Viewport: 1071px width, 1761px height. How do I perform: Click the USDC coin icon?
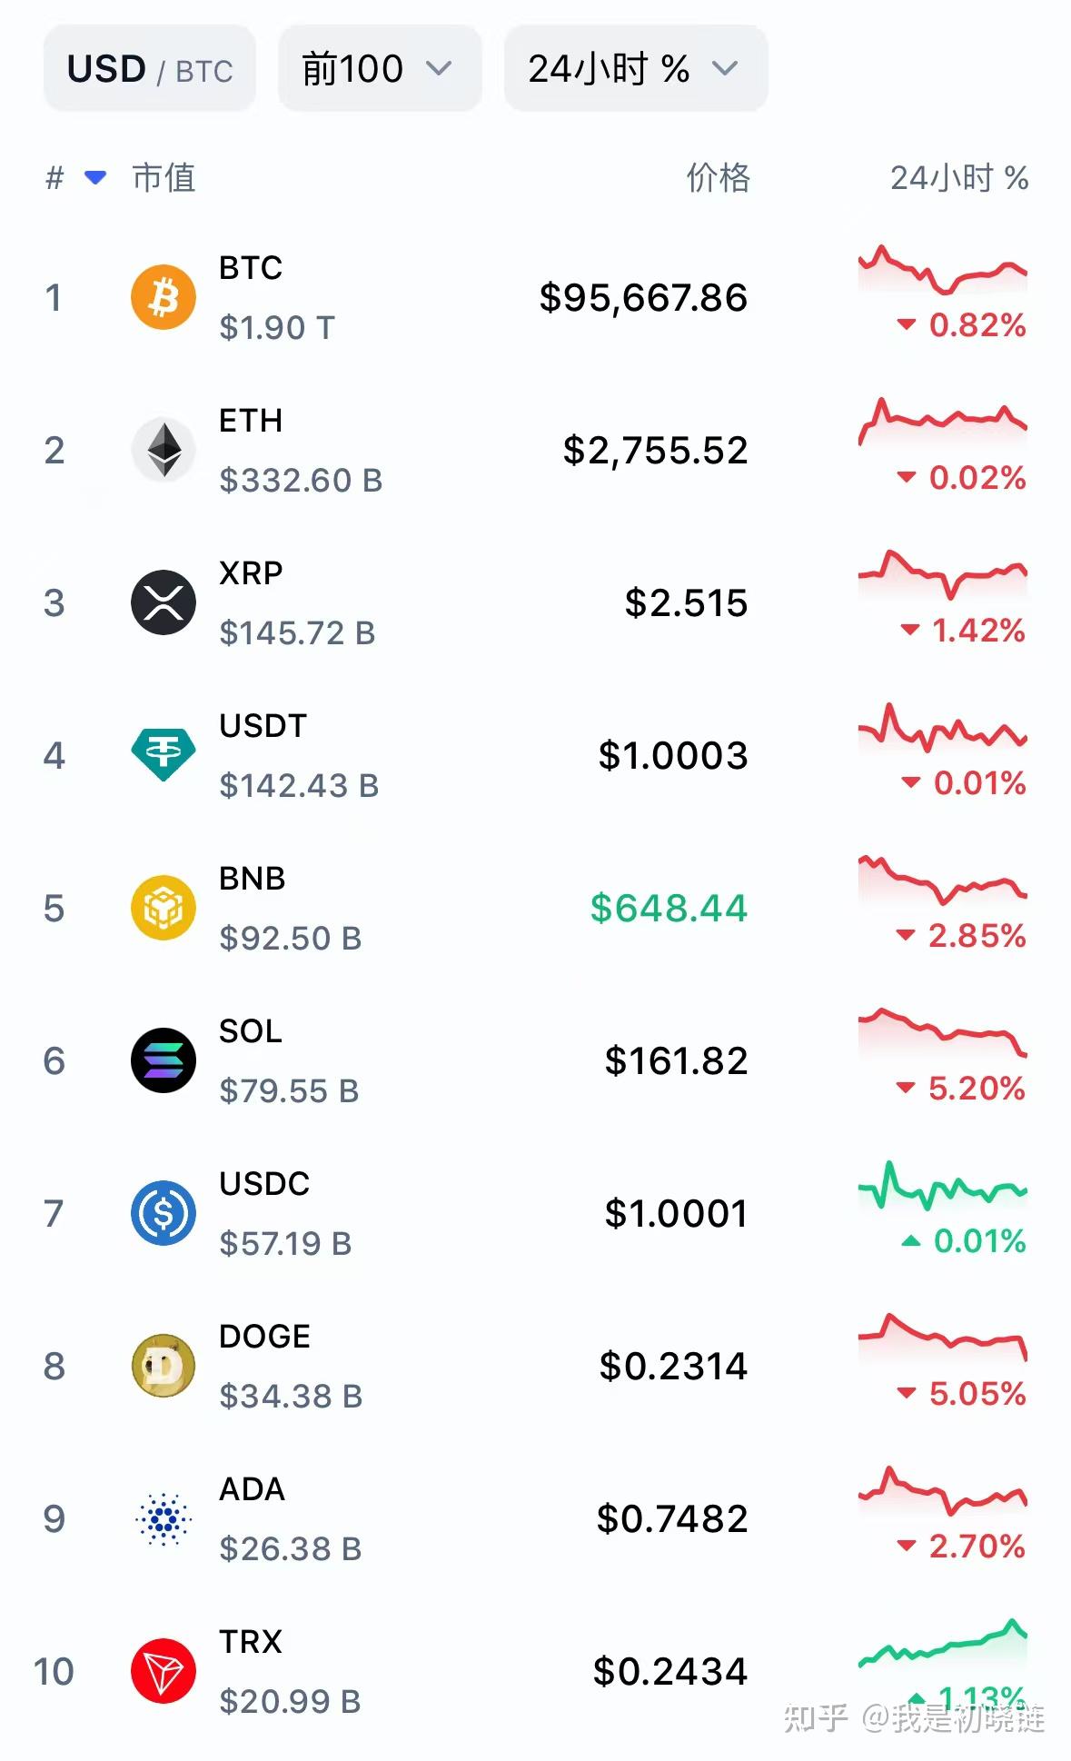click(164, 1213)
